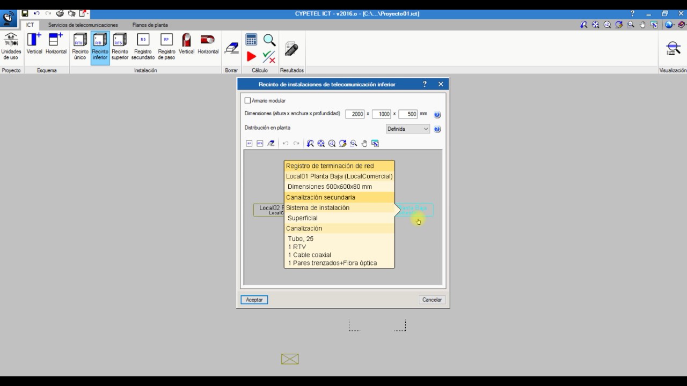Print the project with the printer icon
The image size is (687, 386).
(x=60, y=13)
